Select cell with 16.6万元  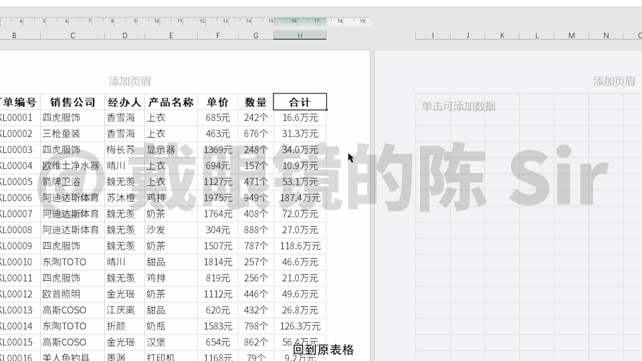tap(300, 118)
